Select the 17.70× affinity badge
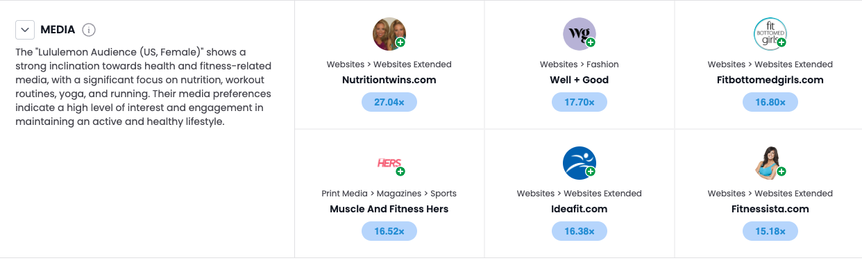Image resolution: width=862 pixels, height=263 pixels. 580,102
